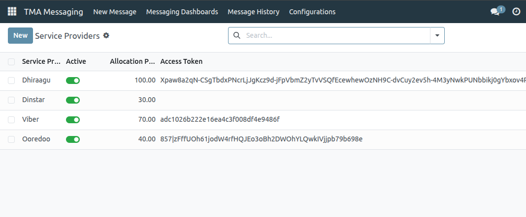
Task: Check the select-all header checkbox
Action: click(x=11, y=62)
